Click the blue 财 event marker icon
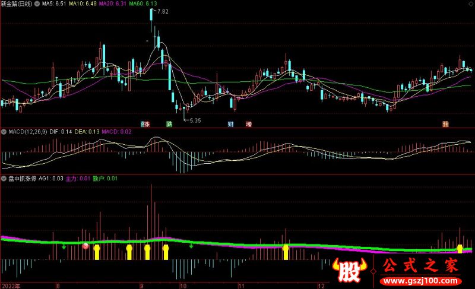475x289 pixels. [231, 124]
